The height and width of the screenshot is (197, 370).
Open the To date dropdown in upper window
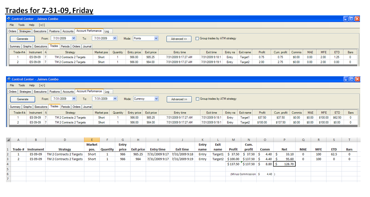[x=115, y=38]
